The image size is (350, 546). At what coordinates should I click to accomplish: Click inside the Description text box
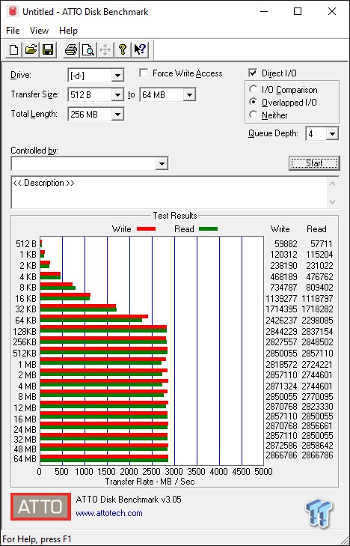coord(170,192)
